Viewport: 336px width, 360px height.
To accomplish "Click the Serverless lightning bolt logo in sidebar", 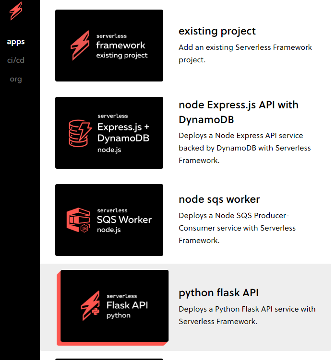I will (16, 11).
